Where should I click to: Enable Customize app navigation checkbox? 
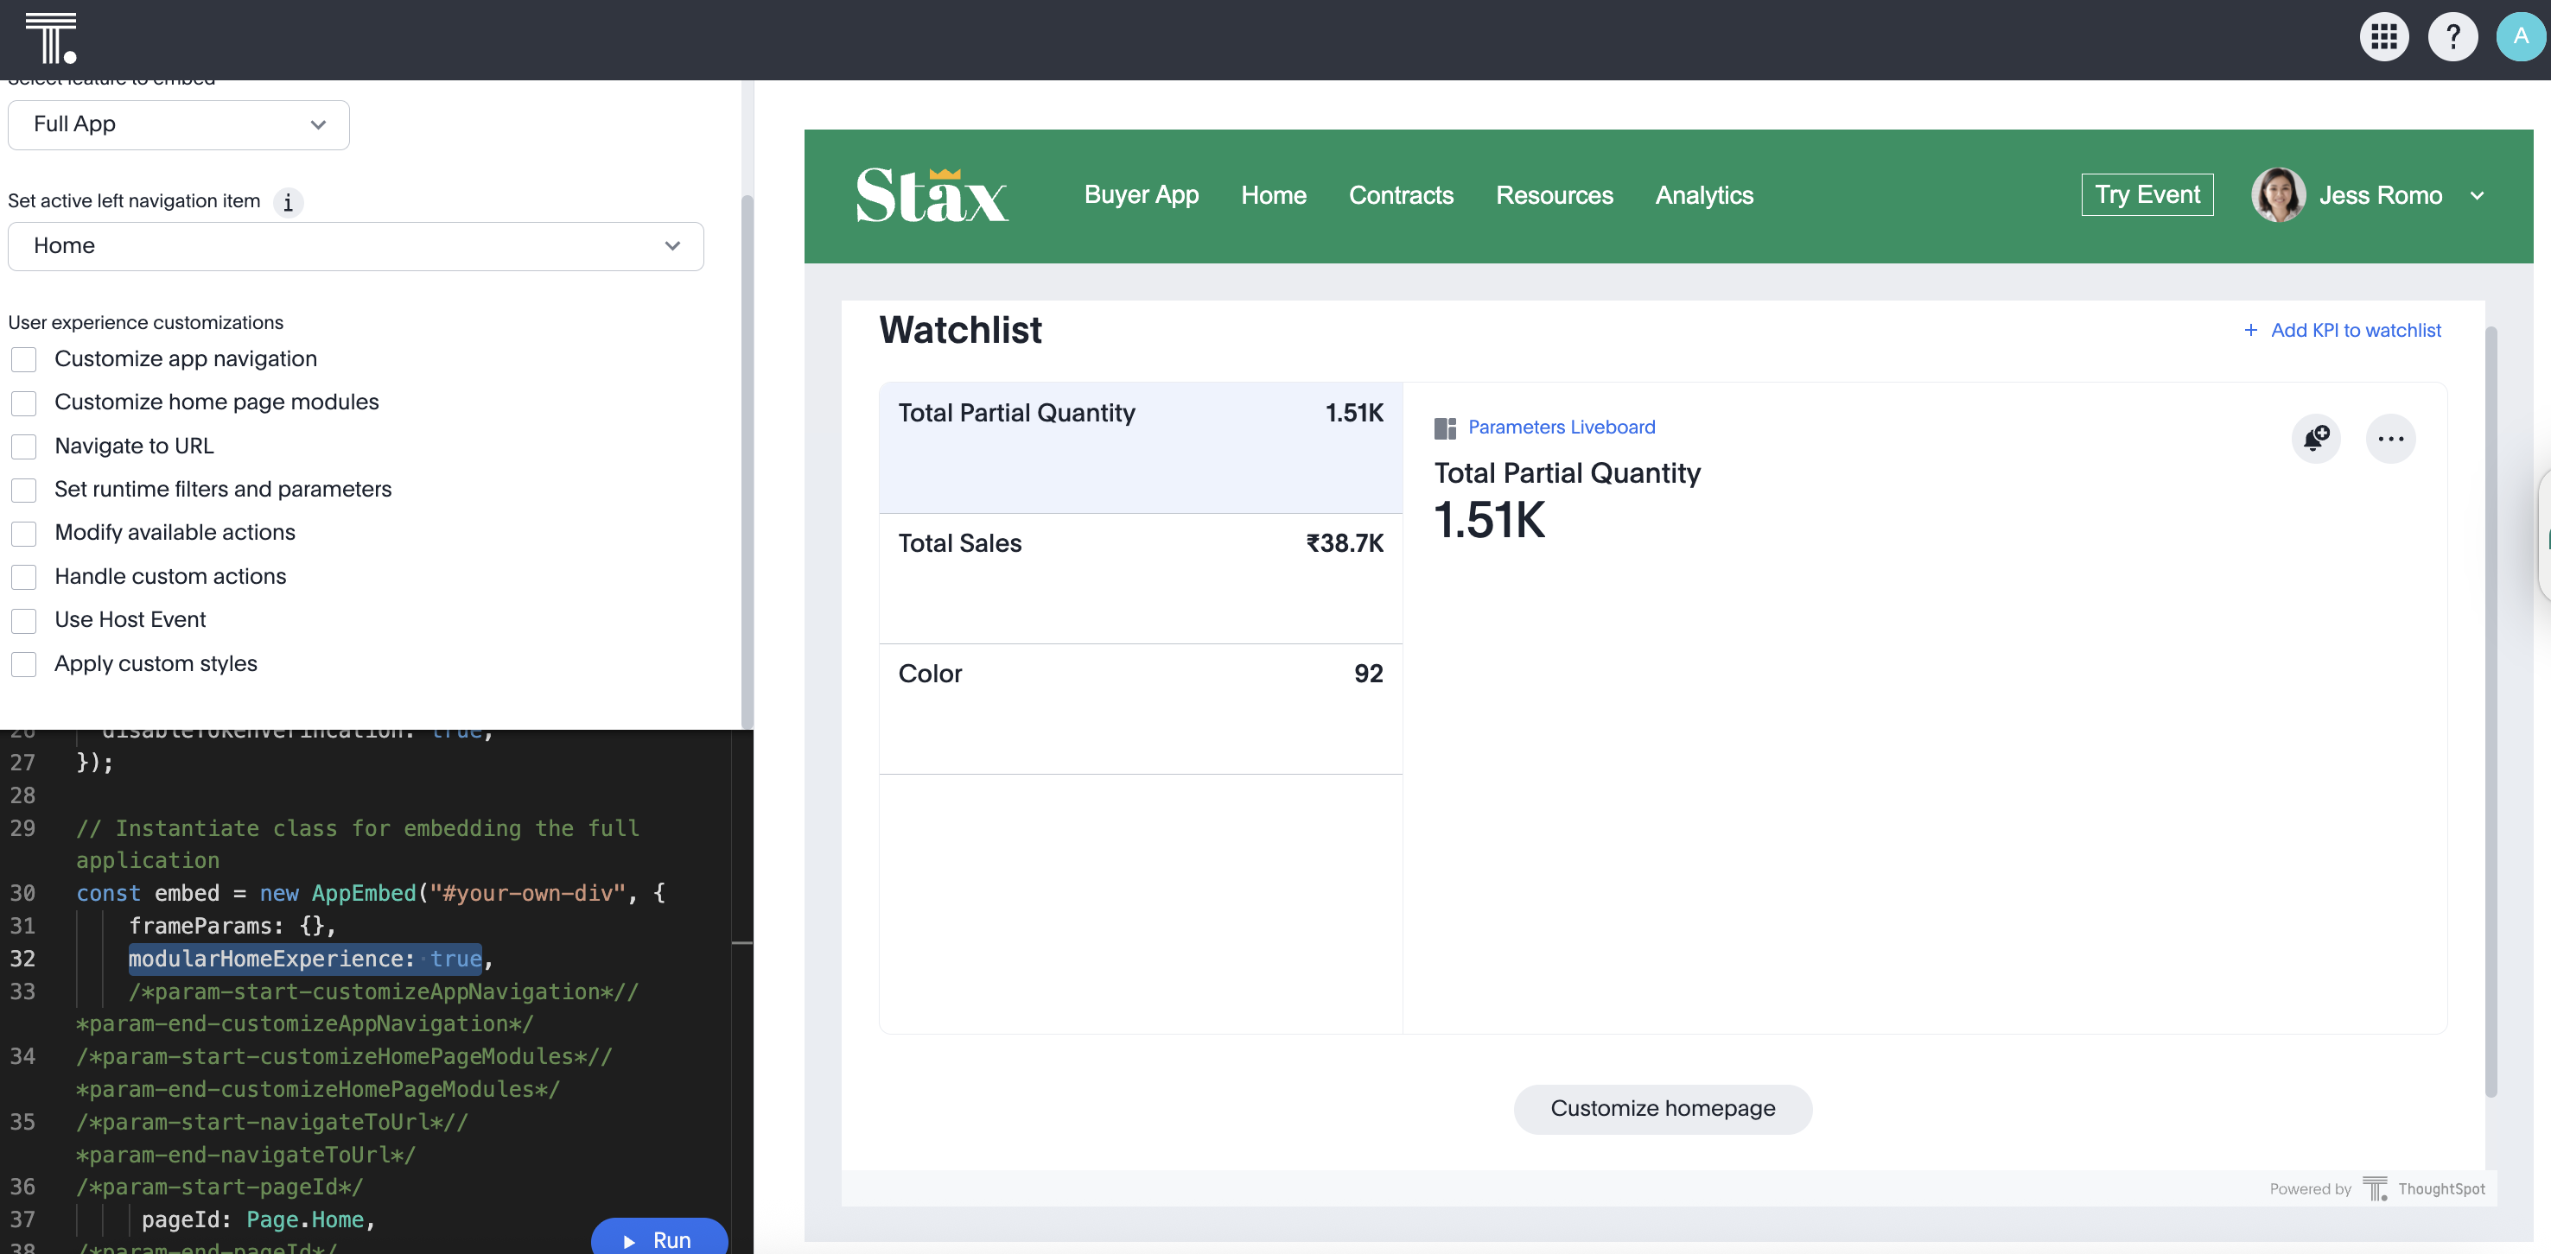[24, 359]
